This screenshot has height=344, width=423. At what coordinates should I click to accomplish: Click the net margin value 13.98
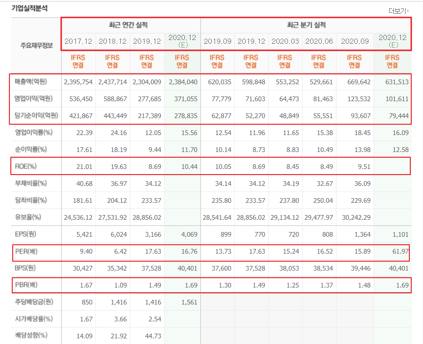pos(363,150)
